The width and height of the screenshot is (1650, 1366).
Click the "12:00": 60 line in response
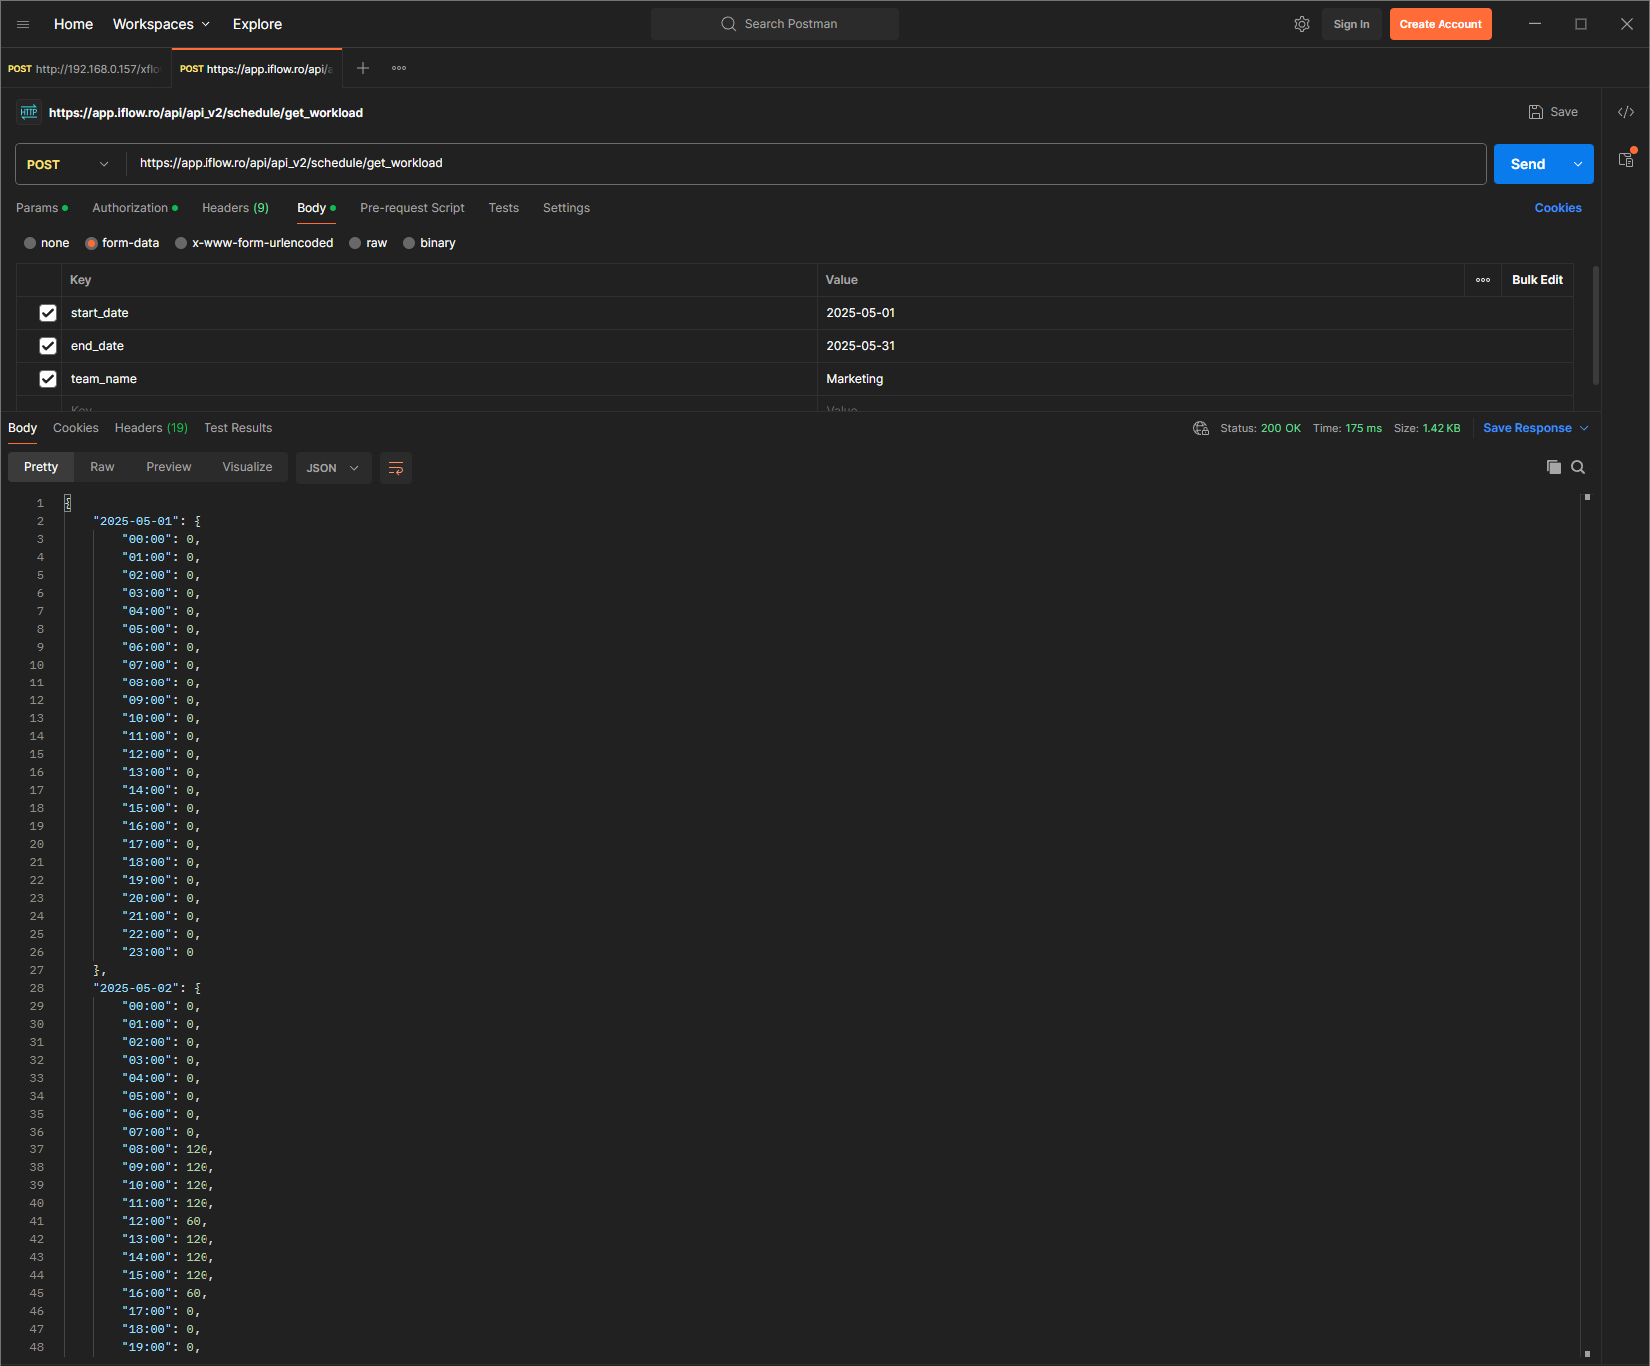click(164, 1221)
